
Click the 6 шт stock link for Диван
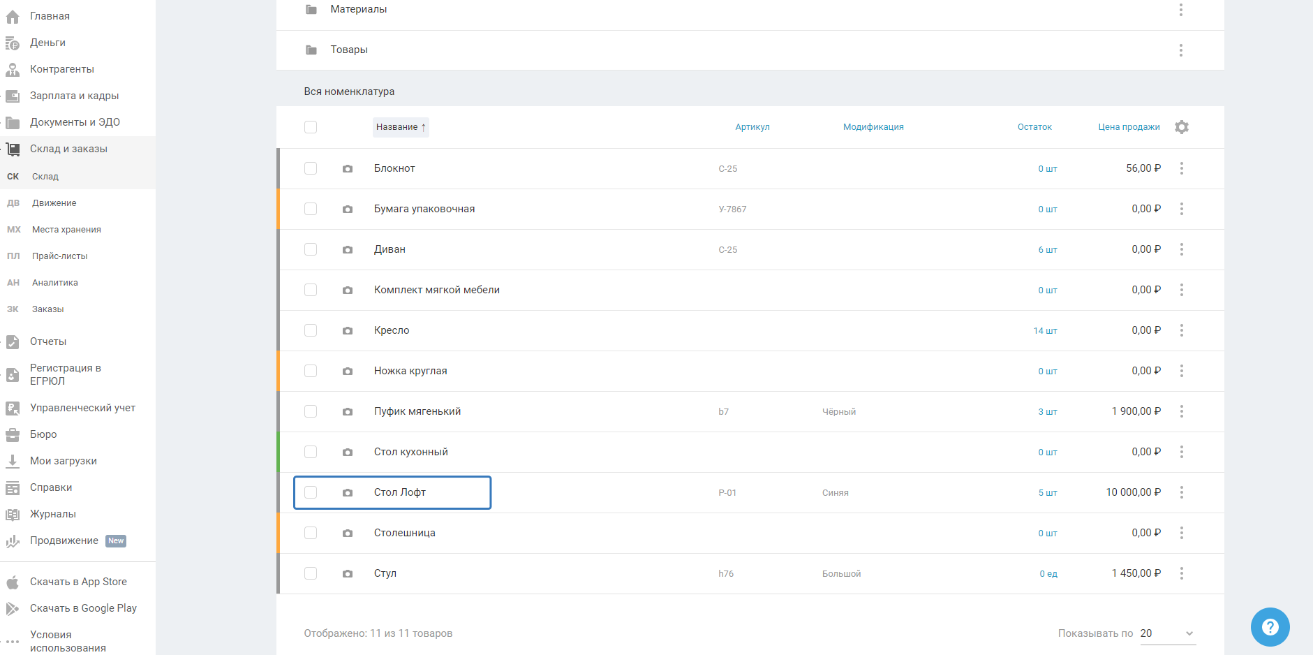tap(1048, 250)
